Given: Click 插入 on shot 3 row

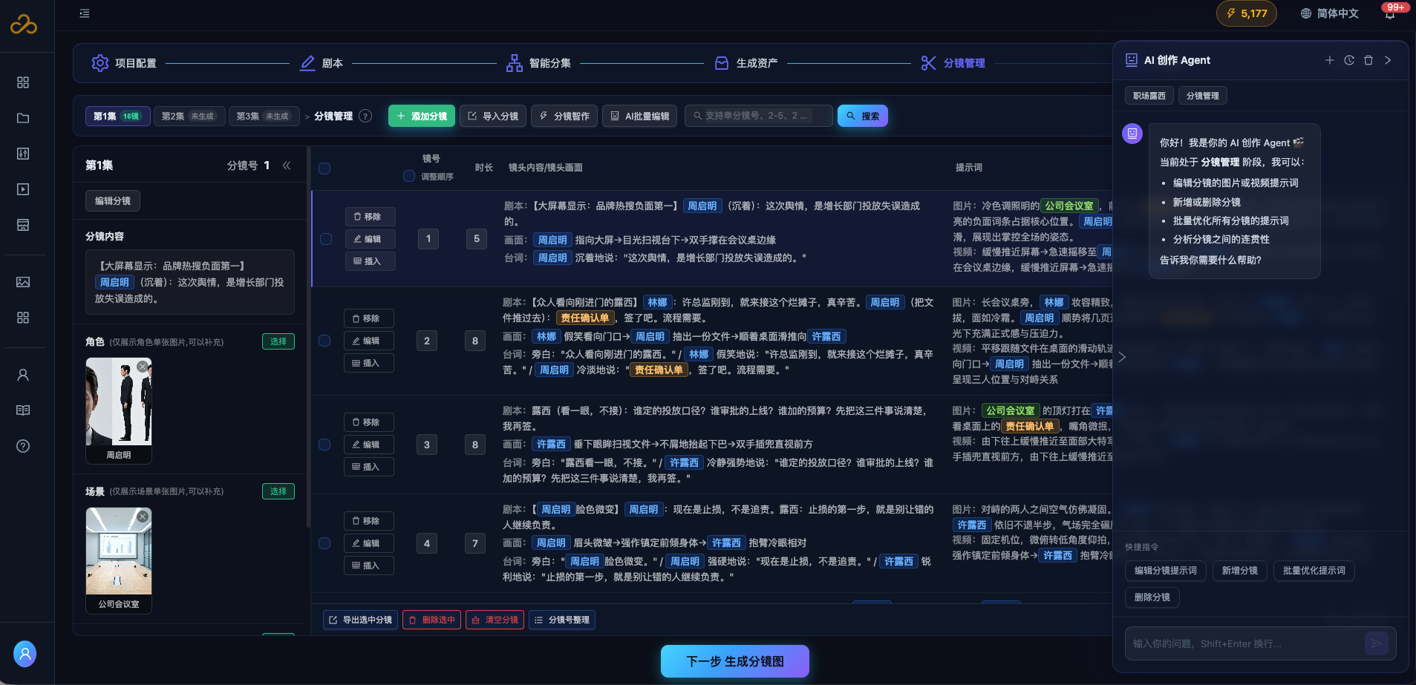Looking at the screenshot, I should pyautogui.click(x=369, y=467).
